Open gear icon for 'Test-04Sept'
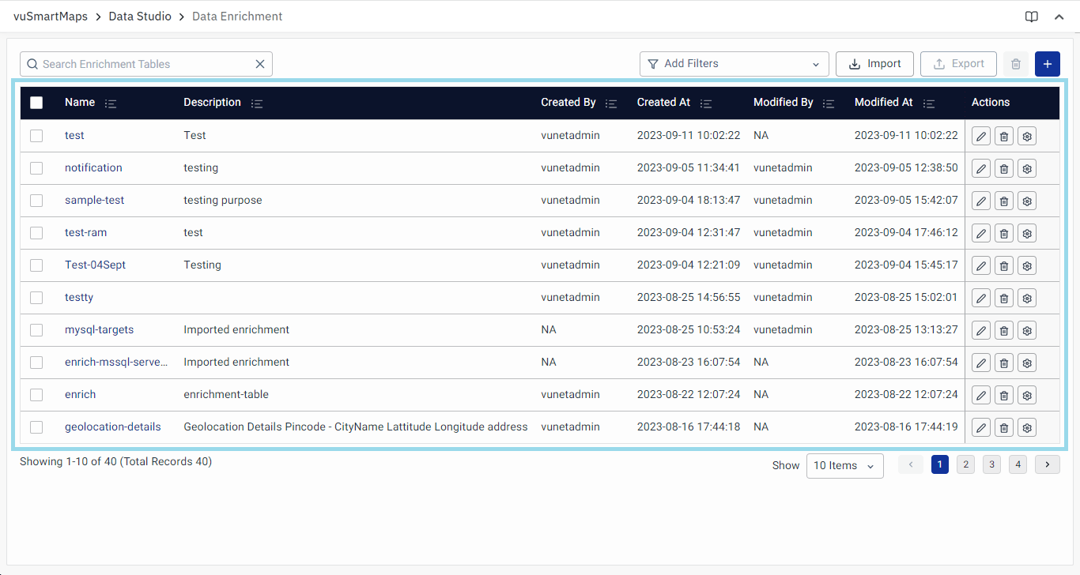The image size is (1080, 575). 1026,265
